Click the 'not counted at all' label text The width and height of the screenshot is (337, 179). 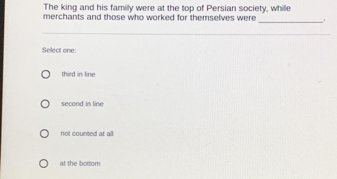[x=87, y=134]
